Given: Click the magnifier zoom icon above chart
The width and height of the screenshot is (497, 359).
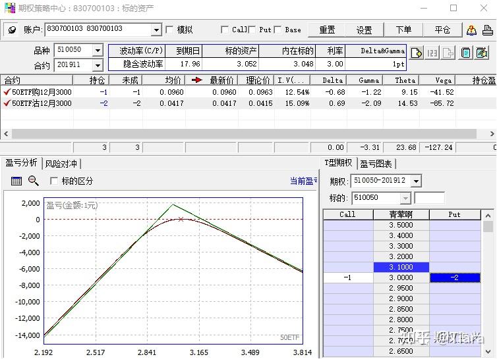Looking at the screenshot, I should pos(33,181).
